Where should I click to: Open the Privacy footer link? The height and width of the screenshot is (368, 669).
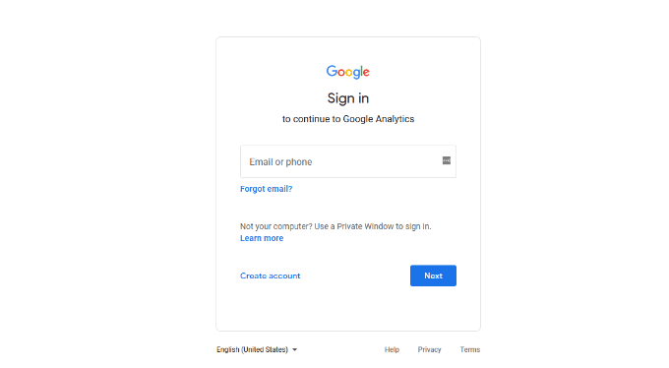coord(429,349)
